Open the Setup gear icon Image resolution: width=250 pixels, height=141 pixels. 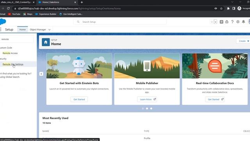coord(238,22)
